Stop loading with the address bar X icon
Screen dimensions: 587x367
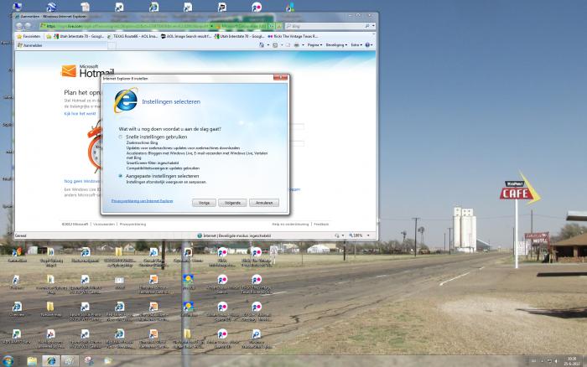(x=279, y=26)
